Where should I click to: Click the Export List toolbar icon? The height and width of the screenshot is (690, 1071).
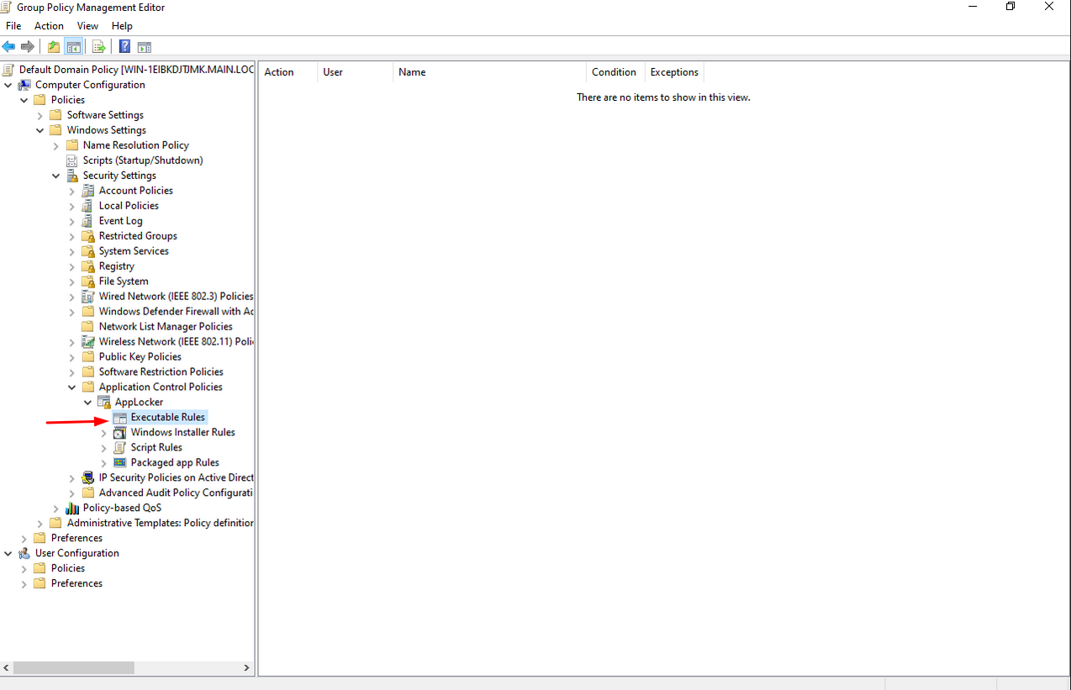[x=99, y=47]
